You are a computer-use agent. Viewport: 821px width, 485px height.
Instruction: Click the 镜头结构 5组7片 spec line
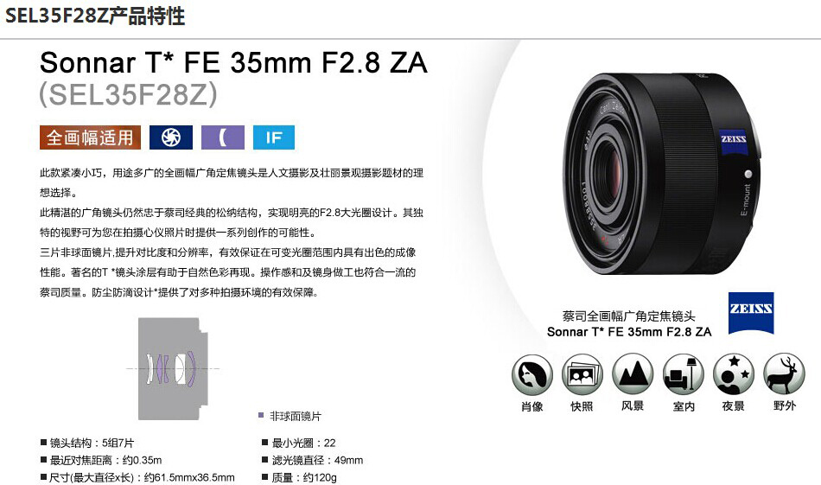(x=87, y=444)
